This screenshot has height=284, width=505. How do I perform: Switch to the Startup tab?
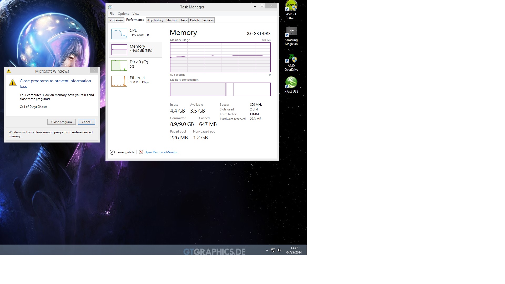[171, 20]
